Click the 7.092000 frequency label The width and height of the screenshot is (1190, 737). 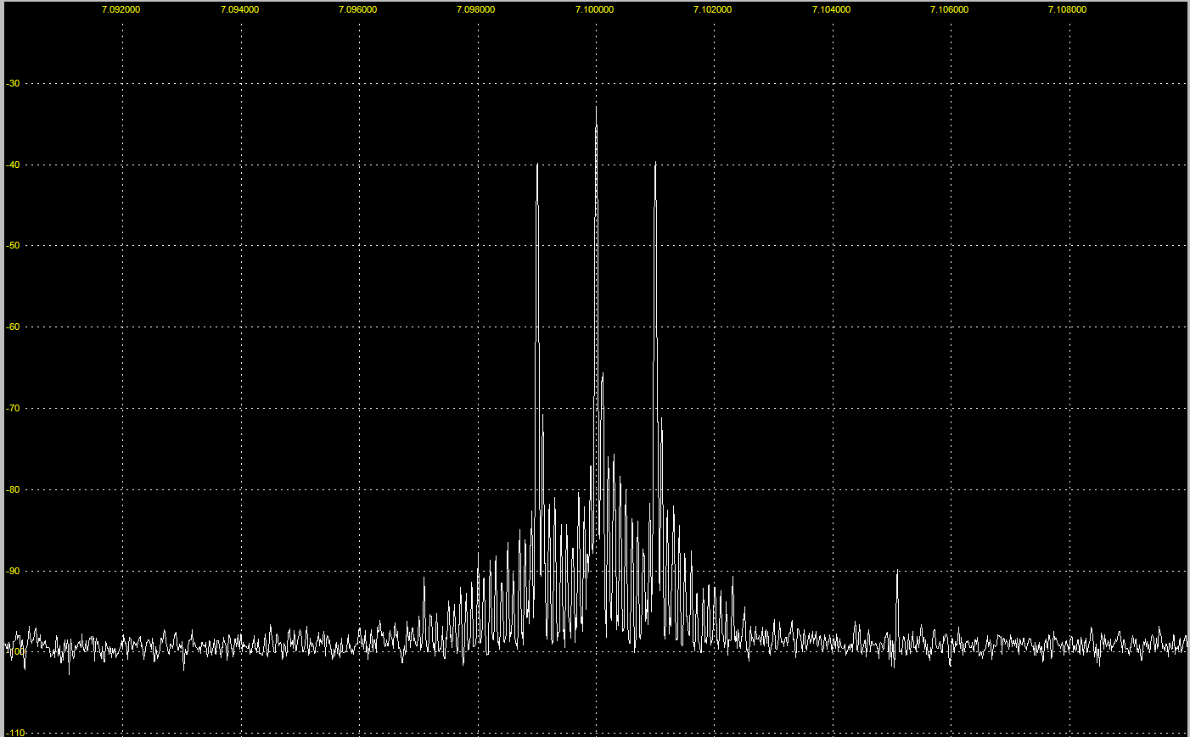click(x=121, y=9)
